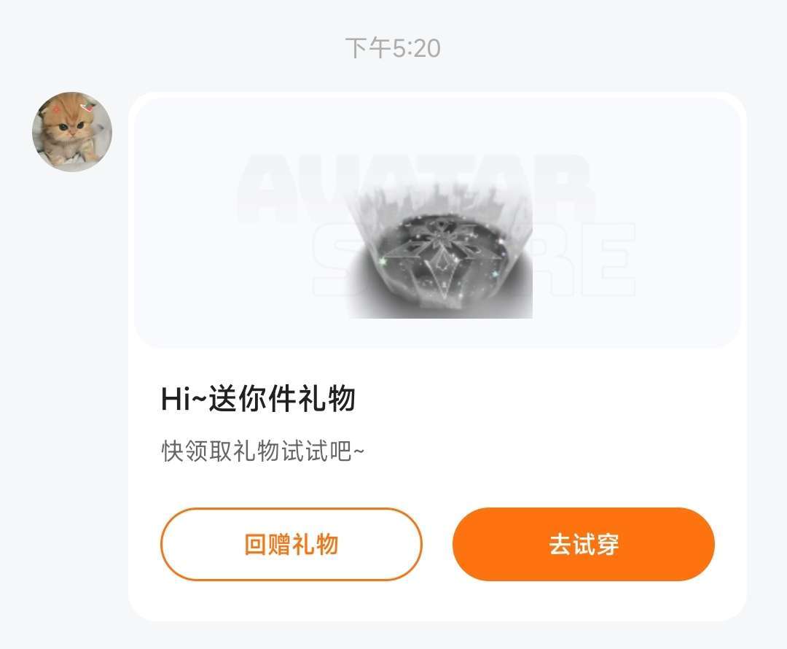Image resolution: width=787 pixels, height=649 pixels.
Task: Click the gray gift item preview image
Action: [441, 249]
